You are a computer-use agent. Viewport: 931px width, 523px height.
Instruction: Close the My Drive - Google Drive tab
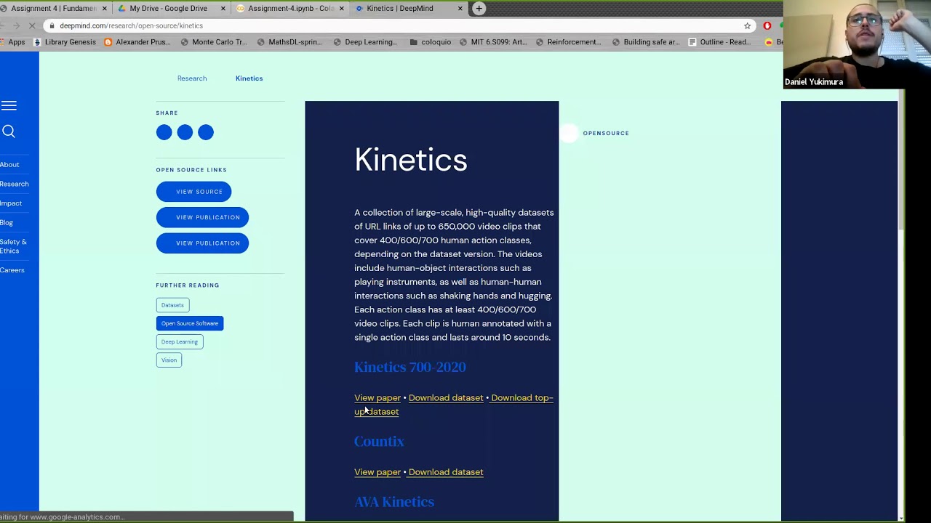click(223, 8)
